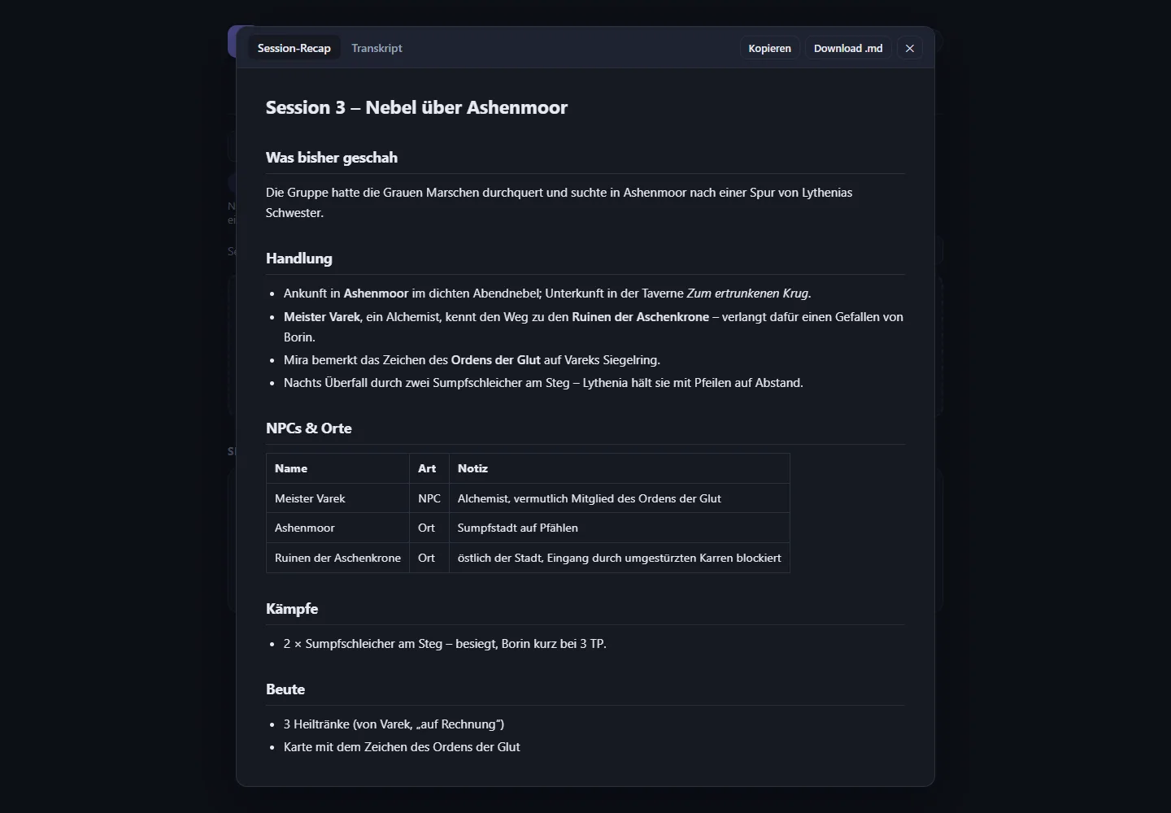Click the 'Beute' section heading
The image size is (1171, 813).
pos(285,689)
